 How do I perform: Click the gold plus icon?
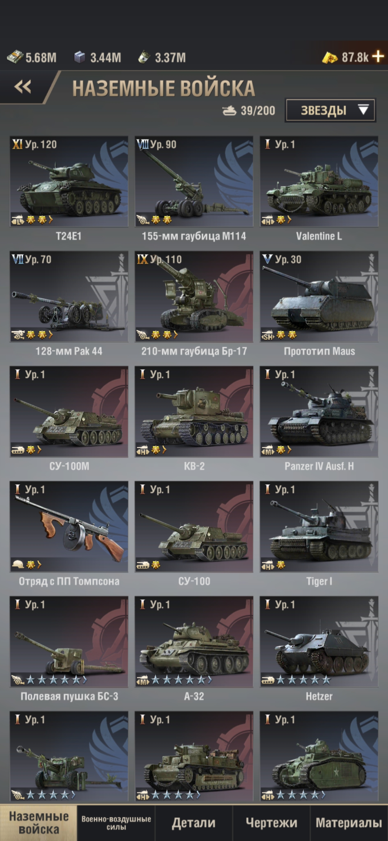coord(378,56)
